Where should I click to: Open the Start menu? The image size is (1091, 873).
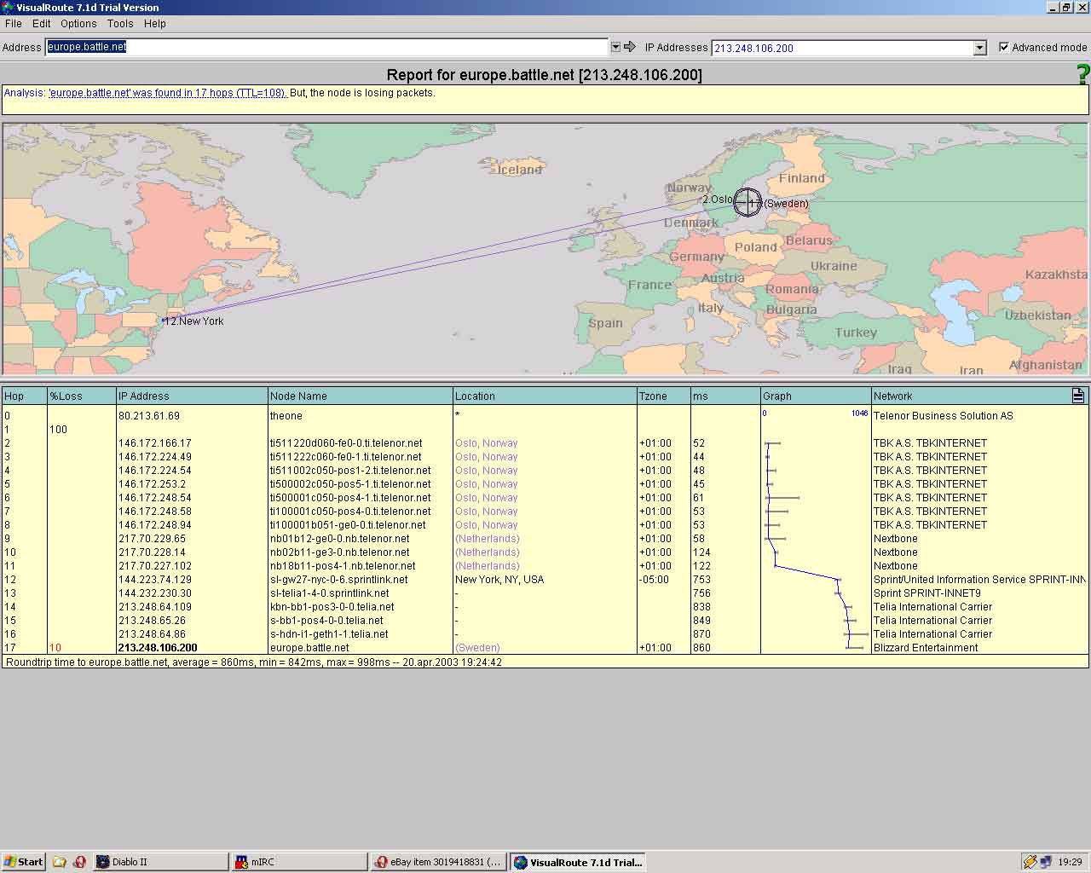click(23, 862)
